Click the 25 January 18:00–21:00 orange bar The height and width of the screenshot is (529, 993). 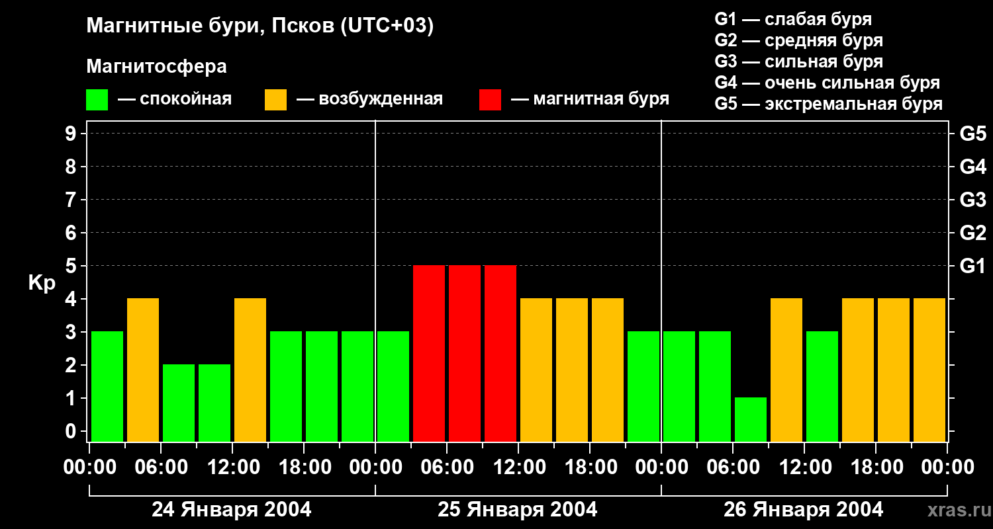608,370
